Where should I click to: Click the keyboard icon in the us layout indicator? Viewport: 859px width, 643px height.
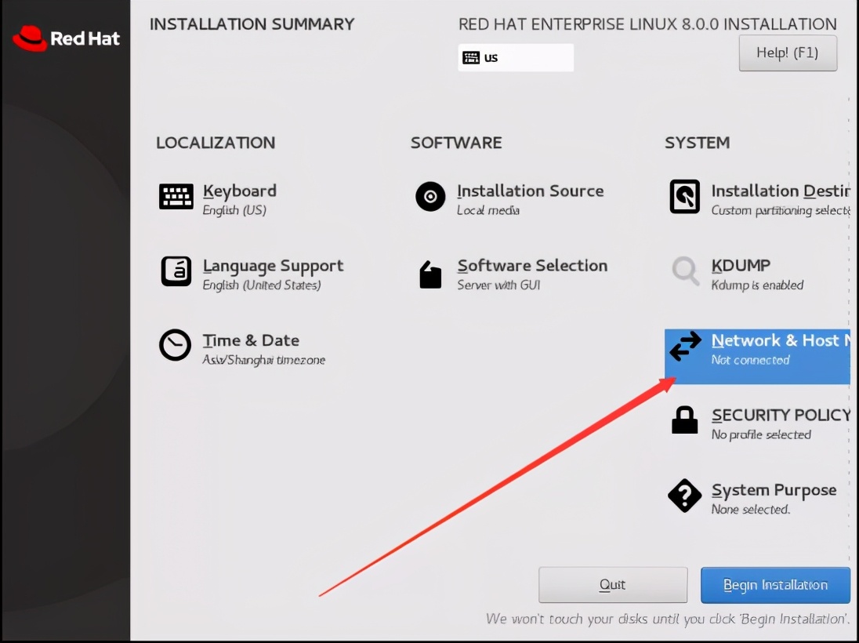coord(470,57)
